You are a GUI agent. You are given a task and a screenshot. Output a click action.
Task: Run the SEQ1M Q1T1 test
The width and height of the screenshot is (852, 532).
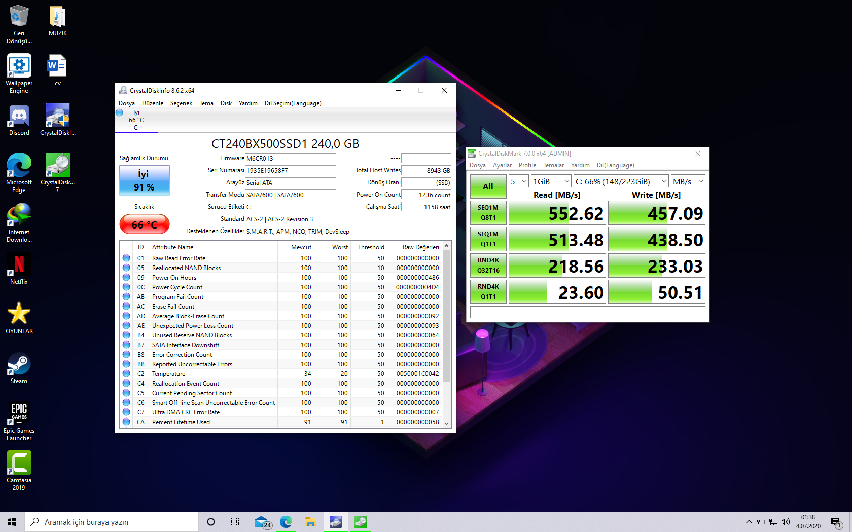488,239
